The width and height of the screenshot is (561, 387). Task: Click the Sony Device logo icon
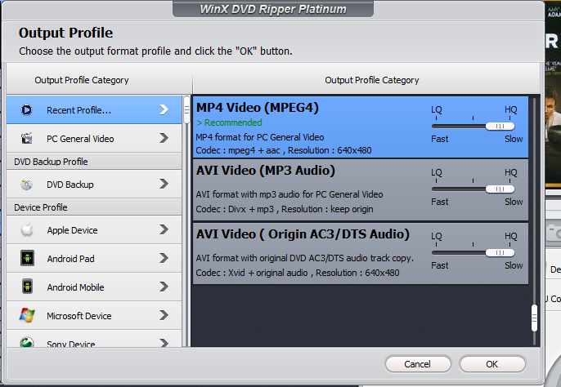click(x=27, y=342)
